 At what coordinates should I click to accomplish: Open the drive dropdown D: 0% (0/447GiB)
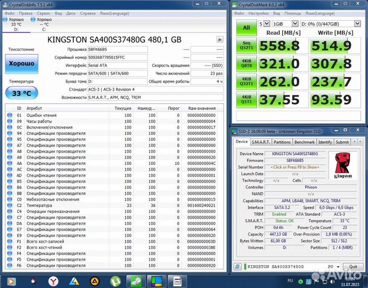(x=331, y=23)
